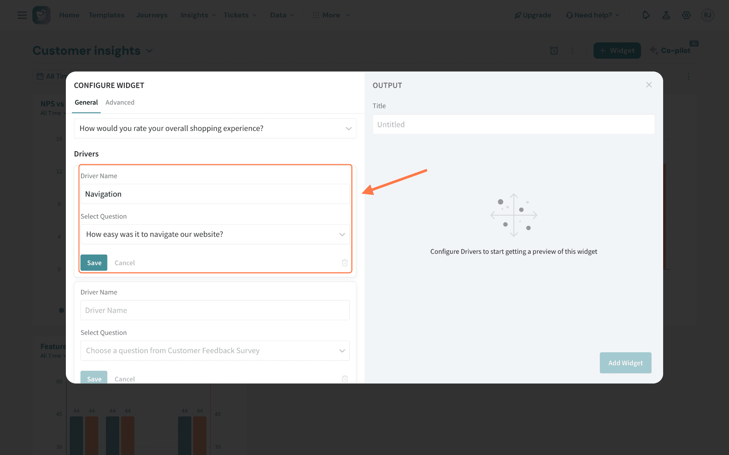Click the RJ avatar
This screenshot has height=455, width=729.
707,15
